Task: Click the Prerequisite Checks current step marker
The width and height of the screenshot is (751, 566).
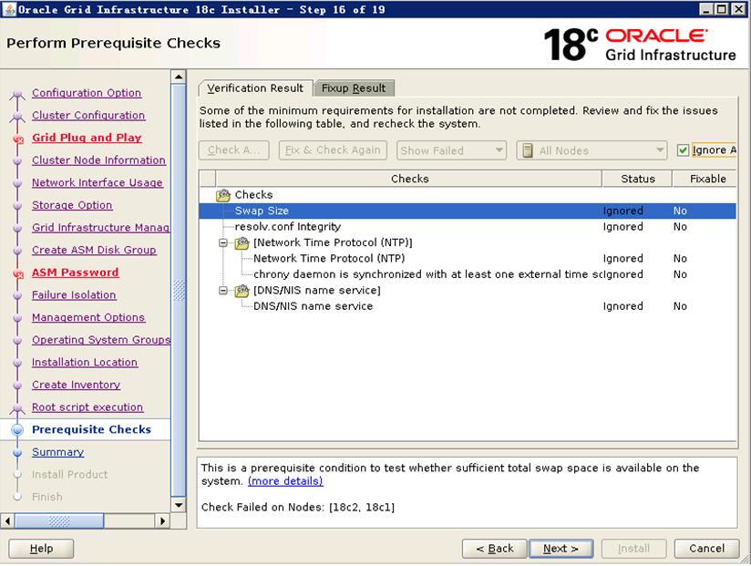Action: [17, 430]
